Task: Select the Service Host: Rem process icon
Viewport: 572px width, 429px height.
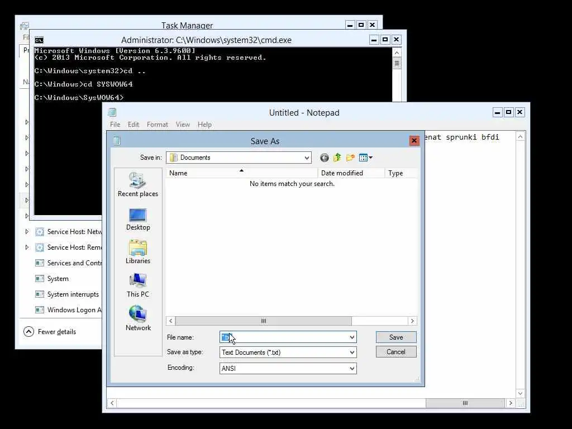Action: (40, 247)
